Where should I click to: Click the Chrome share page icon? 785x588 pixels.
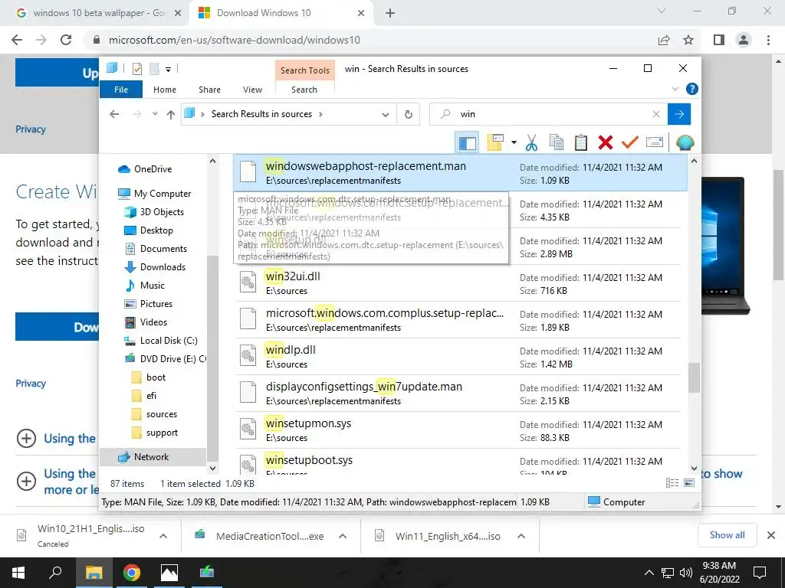point(664,40)
